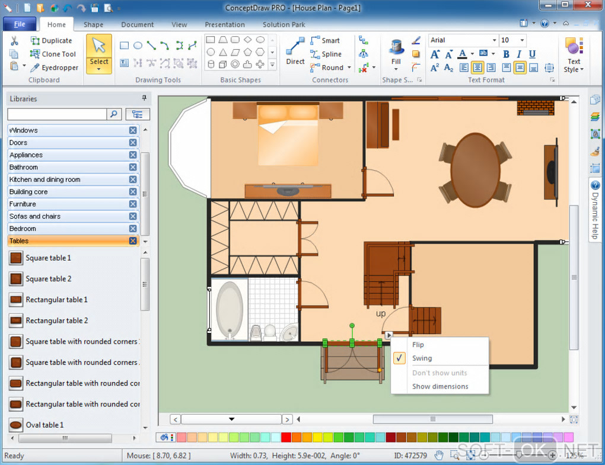Toggle top vertical text alignment
The width and height of the screenshot is (605, 465).
[506, 68]
